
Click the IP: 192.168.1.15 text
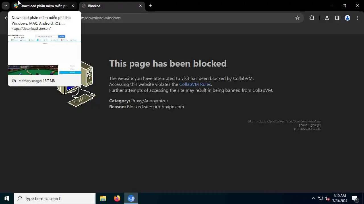pyautogui.click(x=307, y=129)
